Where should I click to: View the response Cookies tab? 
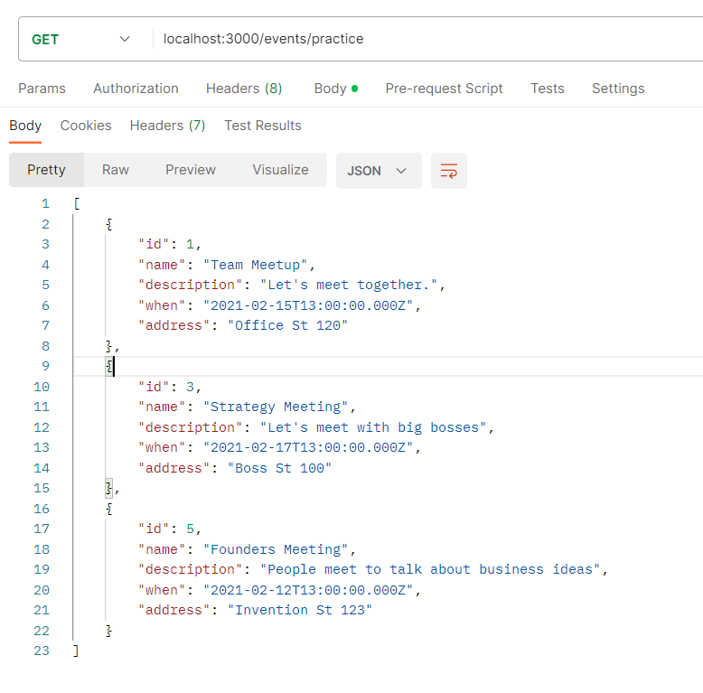point(86,126)
